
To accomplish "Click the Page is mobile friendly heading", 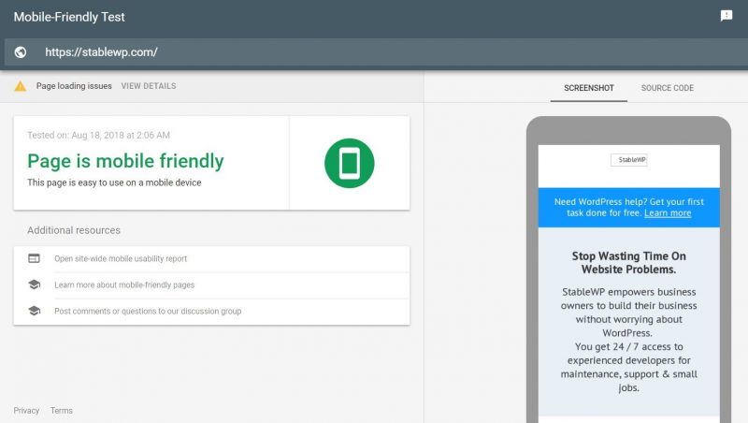I will pos(125,161).
